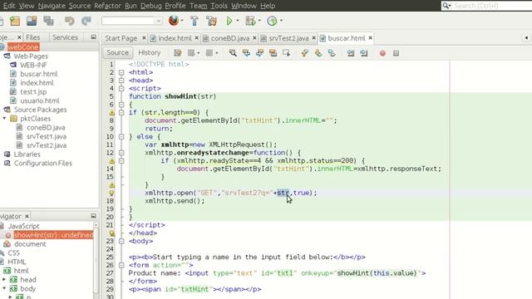The image size is (532, 299).
Task: Click the search magnifier icon in Search box
Action: [446, 6]
